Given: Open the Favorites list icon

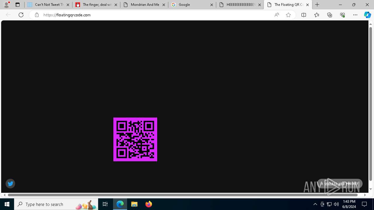Looking at the screenshot, I should [316, 15].
